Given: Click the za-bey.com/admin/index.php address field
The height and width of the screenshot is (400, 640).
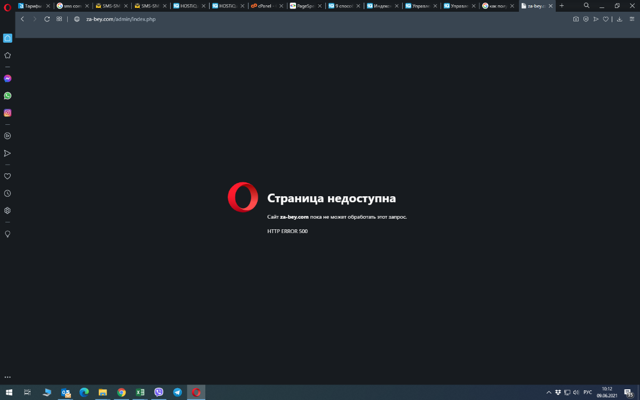Looking at the screenshot, I should pyautogui.click(x=121, y=19).
